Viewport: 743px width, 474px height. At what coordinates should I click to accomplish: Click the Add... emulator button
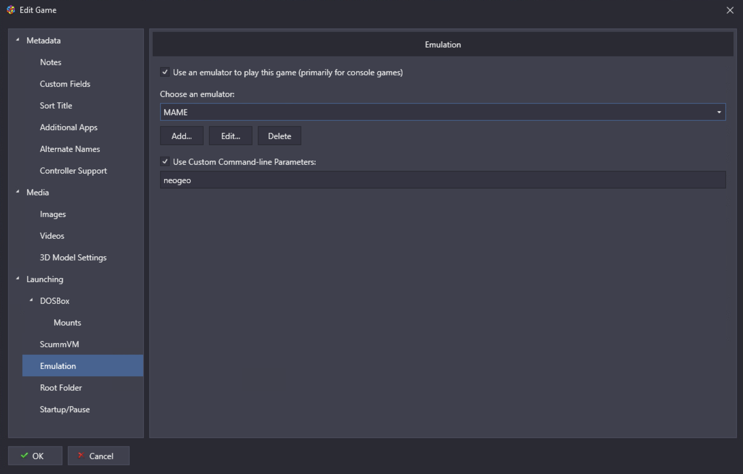tap(182, 136)
